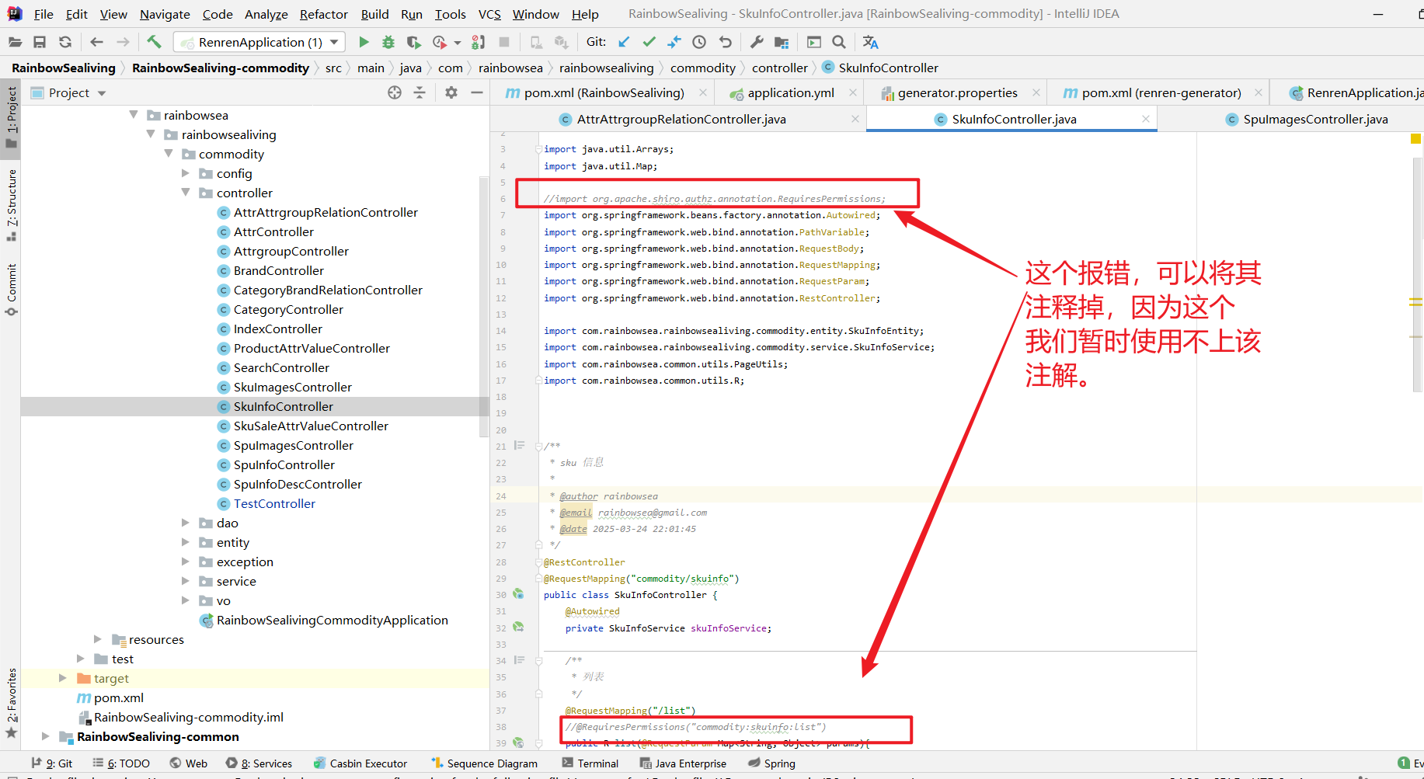Viewport: 1424px width, 779px height.
Task: Select RainbowSealivingCommodityApplication file
Action: point(332,620)
